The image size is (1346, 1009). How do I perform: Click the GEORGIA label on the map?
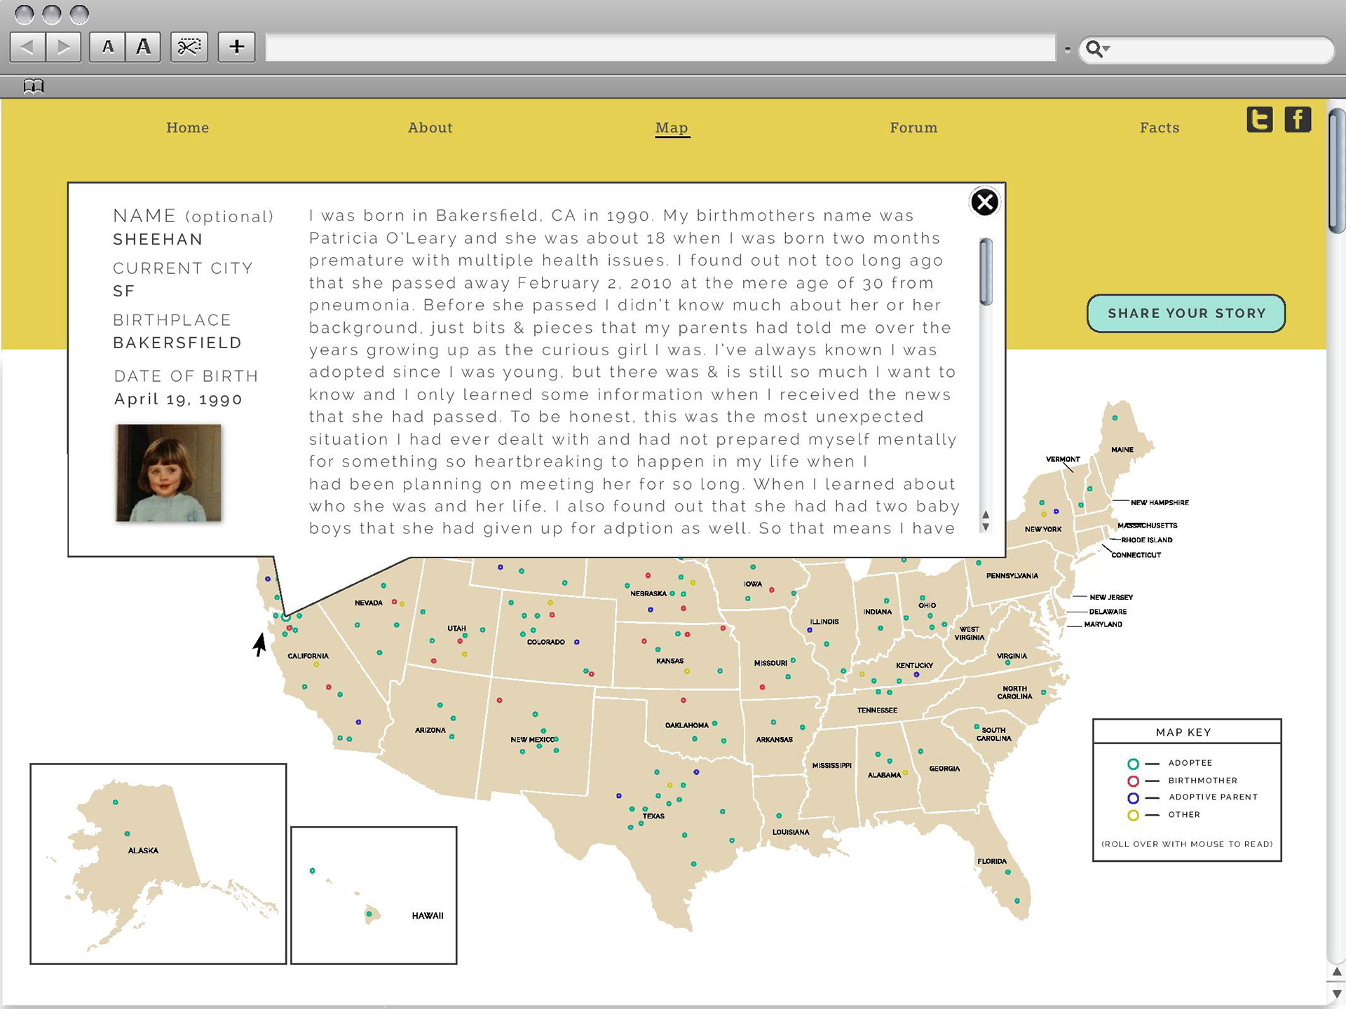tap(944, 769)
